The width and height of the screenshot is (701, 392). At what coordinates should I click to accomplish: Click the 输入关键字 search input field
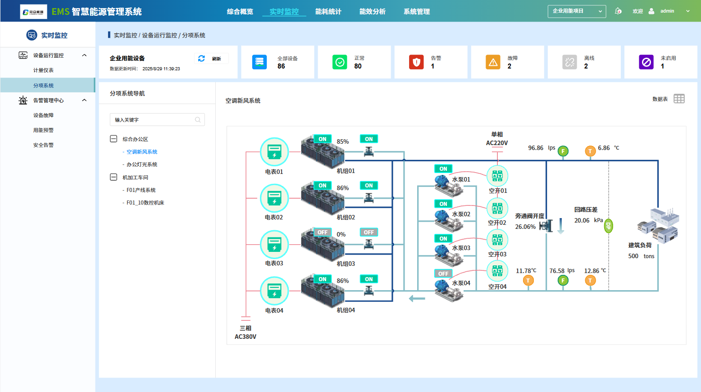[x=153, y=120]
